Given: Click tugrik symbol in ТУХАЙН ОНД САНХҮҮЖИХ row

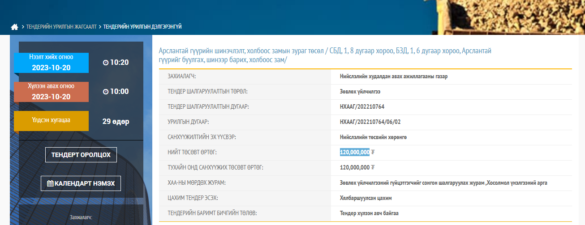Looking at the screenshot, I should click(373, 167).
